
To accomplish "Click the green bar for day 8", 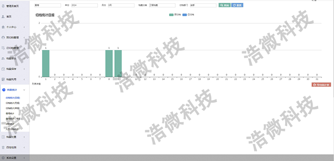I will coord(109,63).
